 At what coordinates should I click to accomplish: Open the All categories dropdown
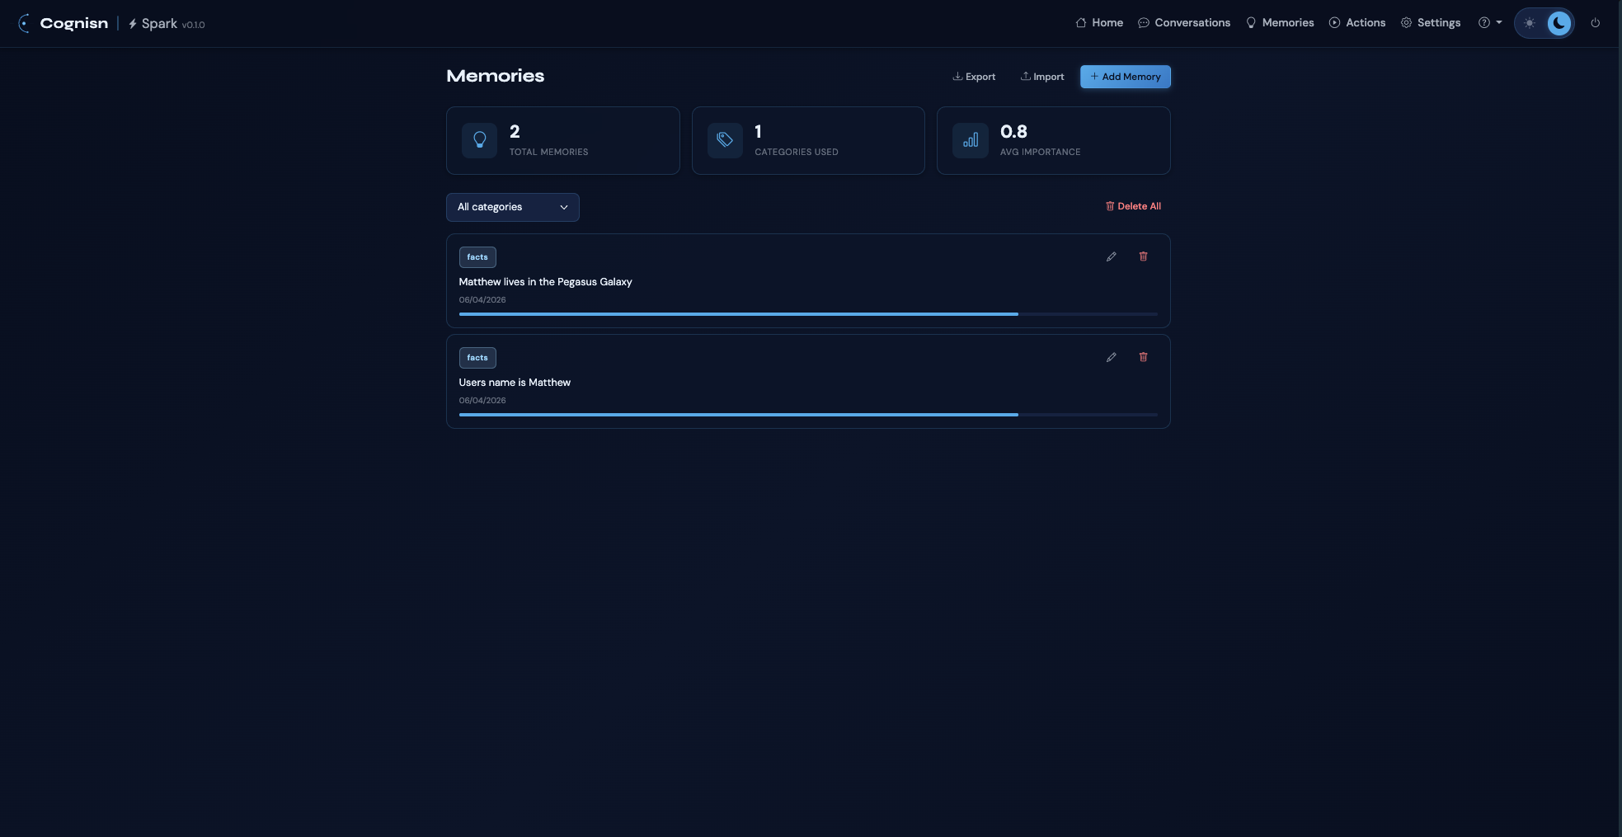[x=512, y=207]
